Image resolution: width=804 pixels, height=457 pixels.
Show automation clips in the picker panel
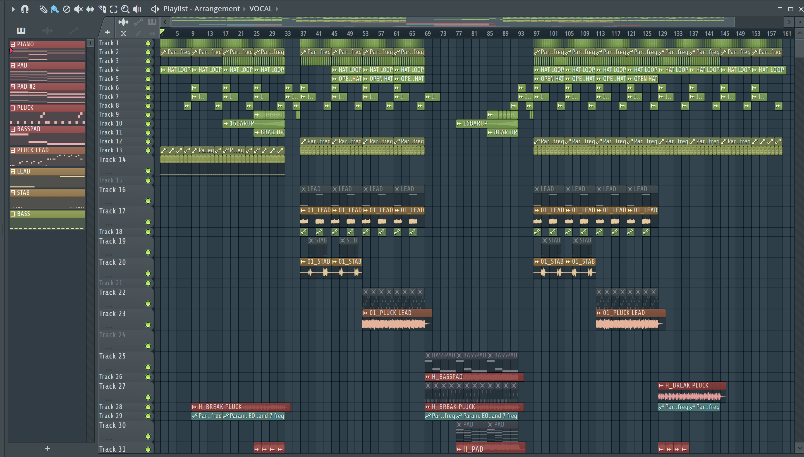pyautogui.click(x=74, y=30)
